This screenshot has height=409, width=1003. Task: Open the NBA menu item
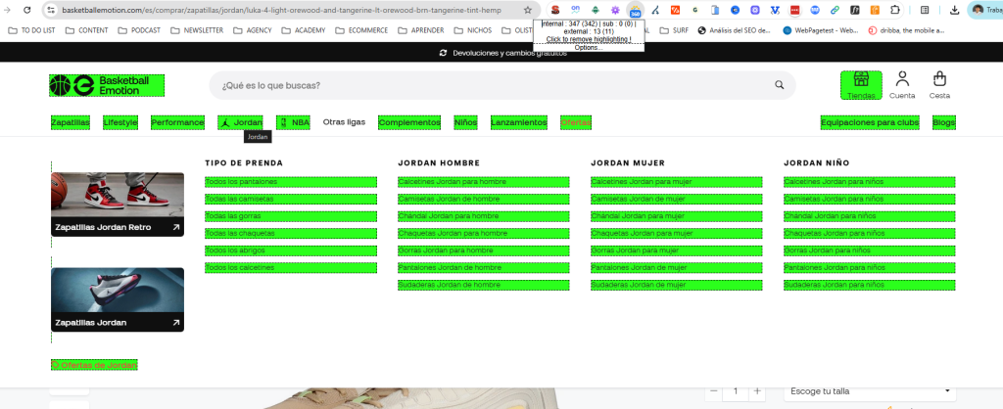tap(294, 122)
